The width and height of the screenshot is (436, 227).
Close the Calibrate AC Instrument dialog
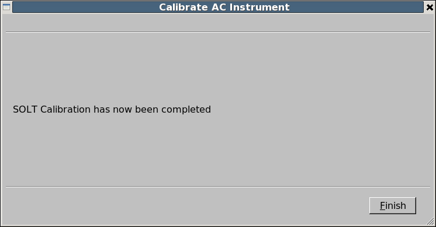click(x=430, y=7)
